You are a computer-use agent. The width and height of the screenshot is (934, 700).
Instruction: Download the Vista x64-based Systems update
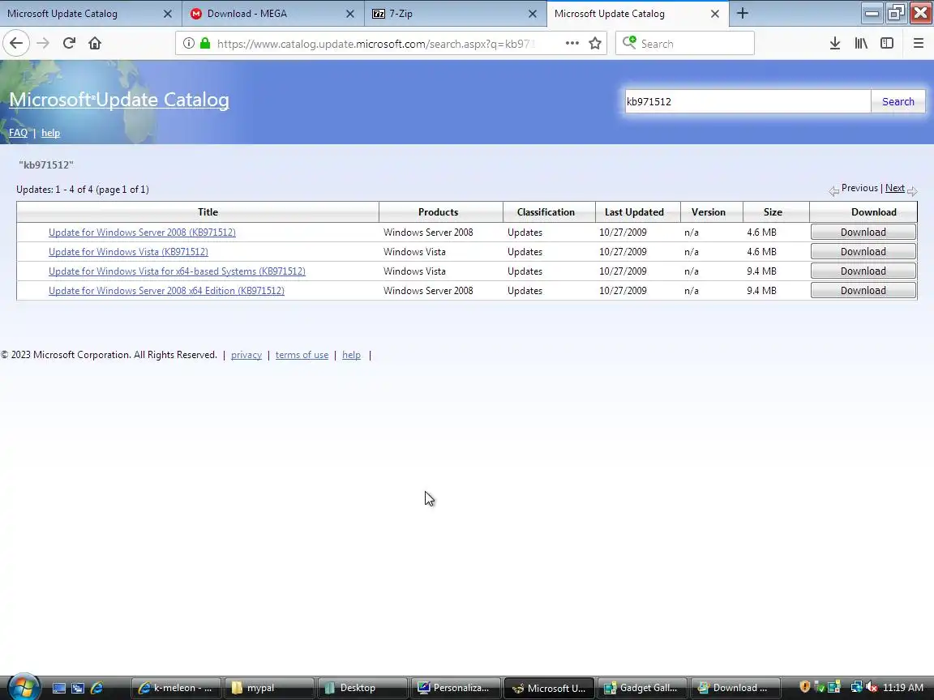(863, 271)
